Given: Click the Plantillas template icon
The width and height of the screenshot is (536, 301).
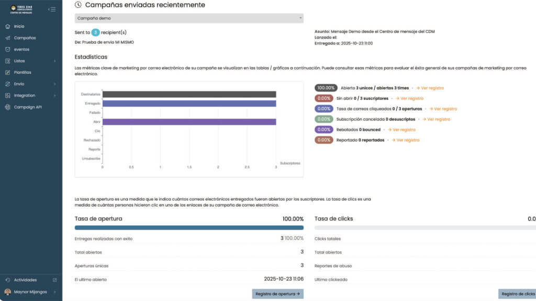Looking at the screenshot, I should pyautogui.click(x=7, y=72).
